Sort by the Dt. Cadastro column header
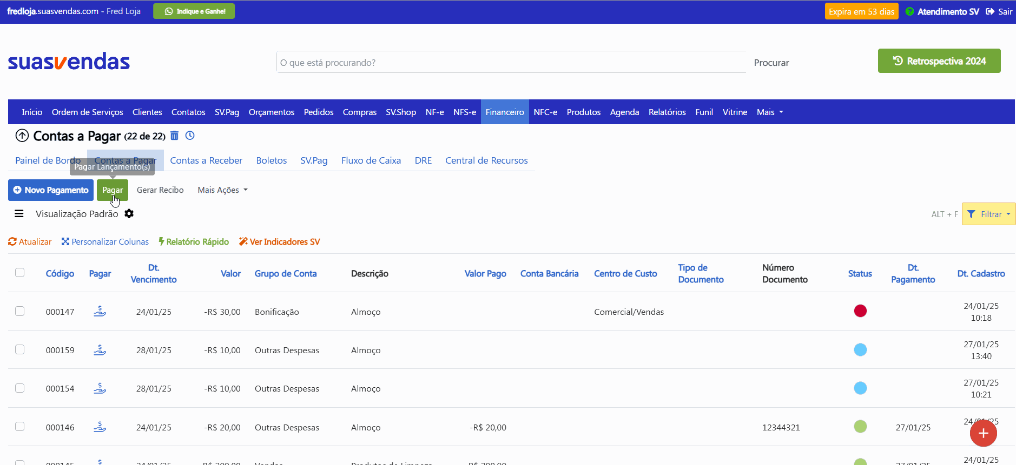This screenshot has height=465, width=1016. coord(981,274)
